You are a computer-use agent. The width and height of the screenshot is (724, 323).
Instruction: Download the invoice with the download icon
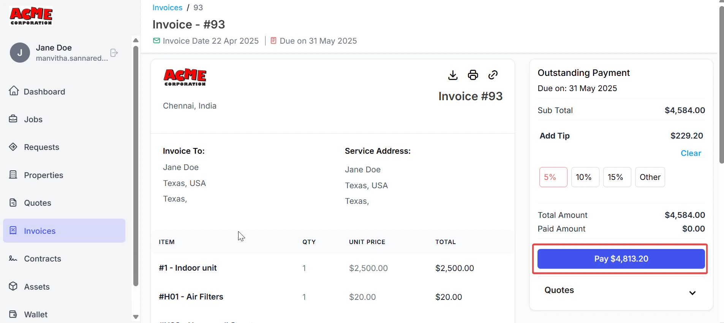pos(453,75)
